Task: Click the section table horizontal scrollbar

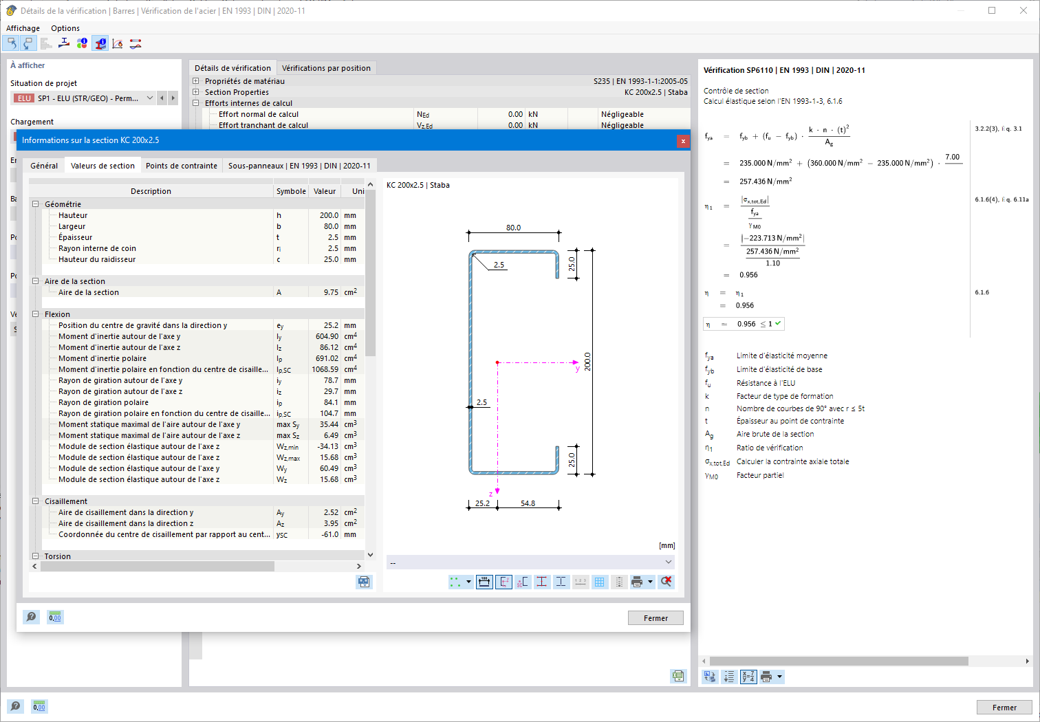Action: [158, 566]
